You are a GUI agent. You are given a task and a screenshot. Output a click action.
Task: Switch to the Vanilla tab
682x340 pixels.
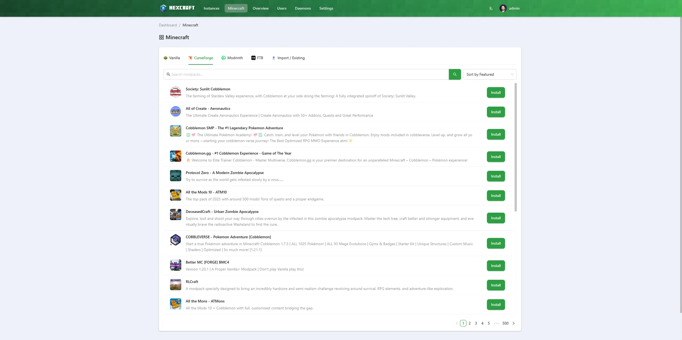pyautogui.click(x=172, y=58)
